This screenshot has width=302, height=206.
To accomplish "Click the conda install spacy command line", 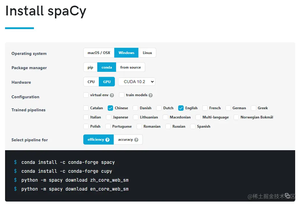I will (68, 162).
